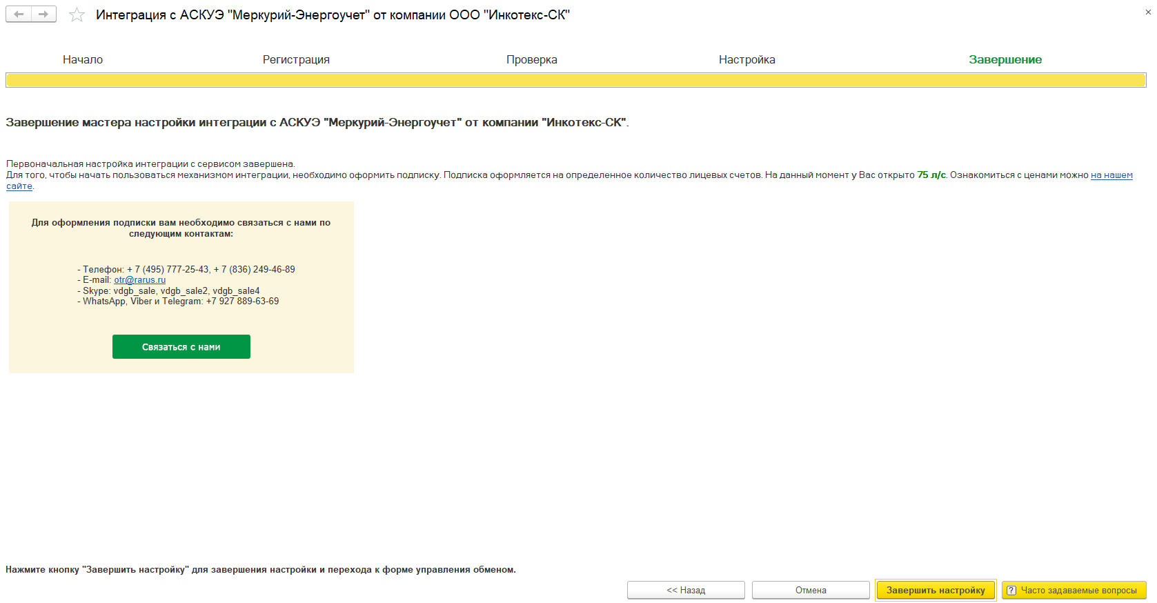Select the Регистрация wizard step
The width and height of the screenshot is (1157, 603).
coord(296,59)
